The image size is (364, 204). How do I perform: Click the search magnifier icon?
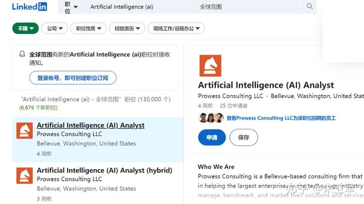pos(309,6)
